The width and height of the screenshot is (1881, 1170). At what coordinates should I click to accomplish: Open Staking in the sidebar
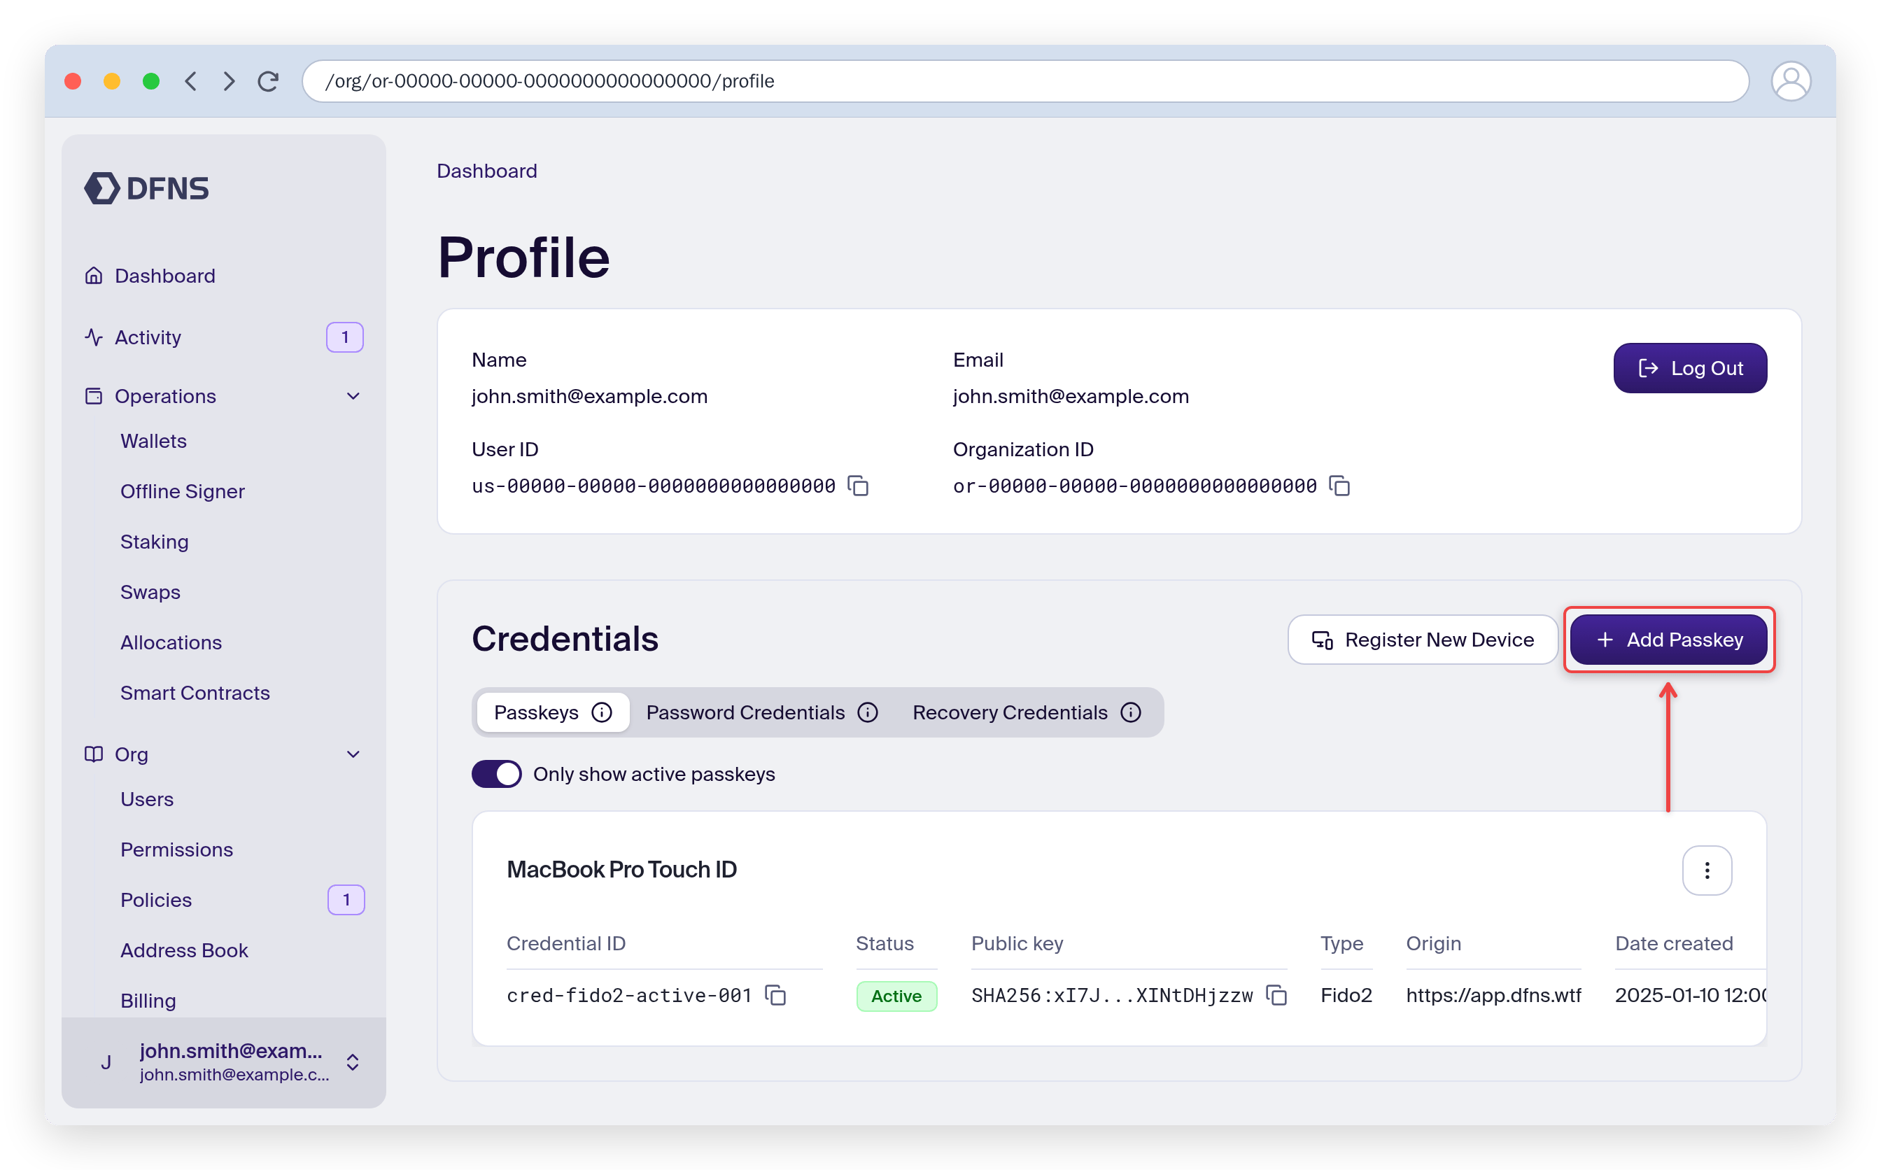[154, 542]
